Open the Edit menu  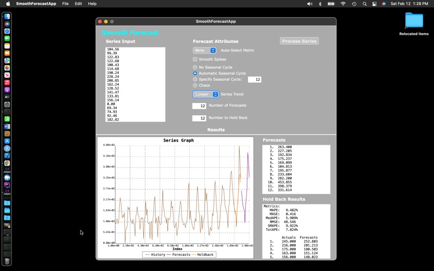pyautogui.click(x=78, y=4)
